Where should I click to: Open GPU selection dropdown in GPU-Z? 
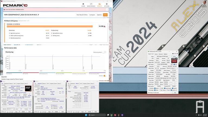[156, 93]
